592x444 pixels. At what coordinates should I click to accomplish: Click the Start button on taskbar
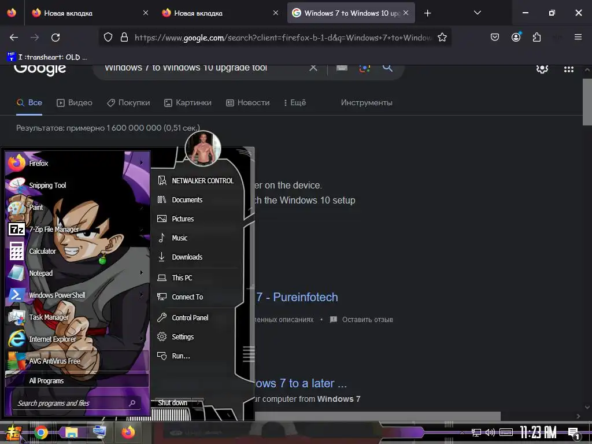[x=13, y=432]
